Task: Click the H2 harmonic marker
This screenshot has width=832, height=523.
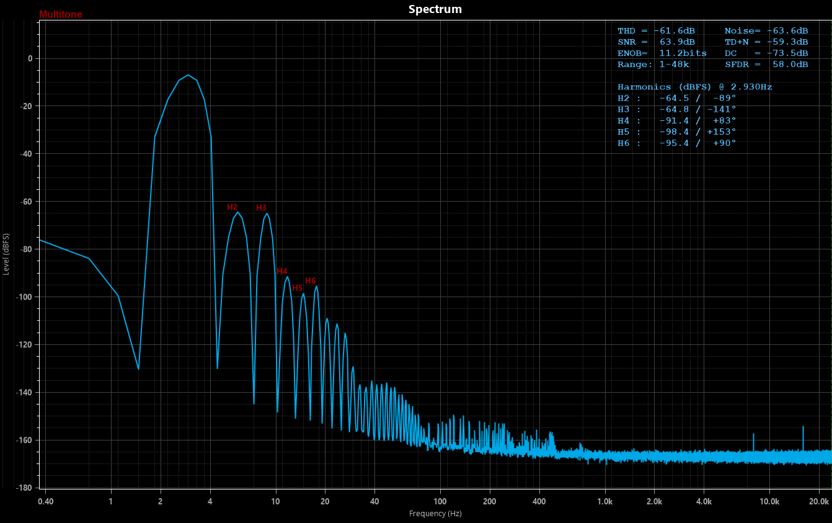Action: [232, 207]
